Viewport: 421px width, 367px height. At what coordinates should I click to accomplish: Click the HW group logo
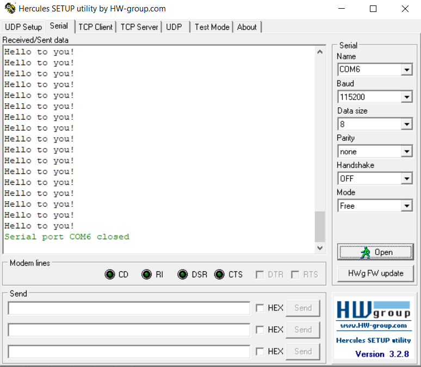point(374,310)
